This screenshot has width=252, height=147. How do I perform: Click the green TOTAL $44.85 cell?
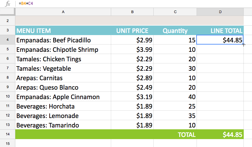click(220, 134)
